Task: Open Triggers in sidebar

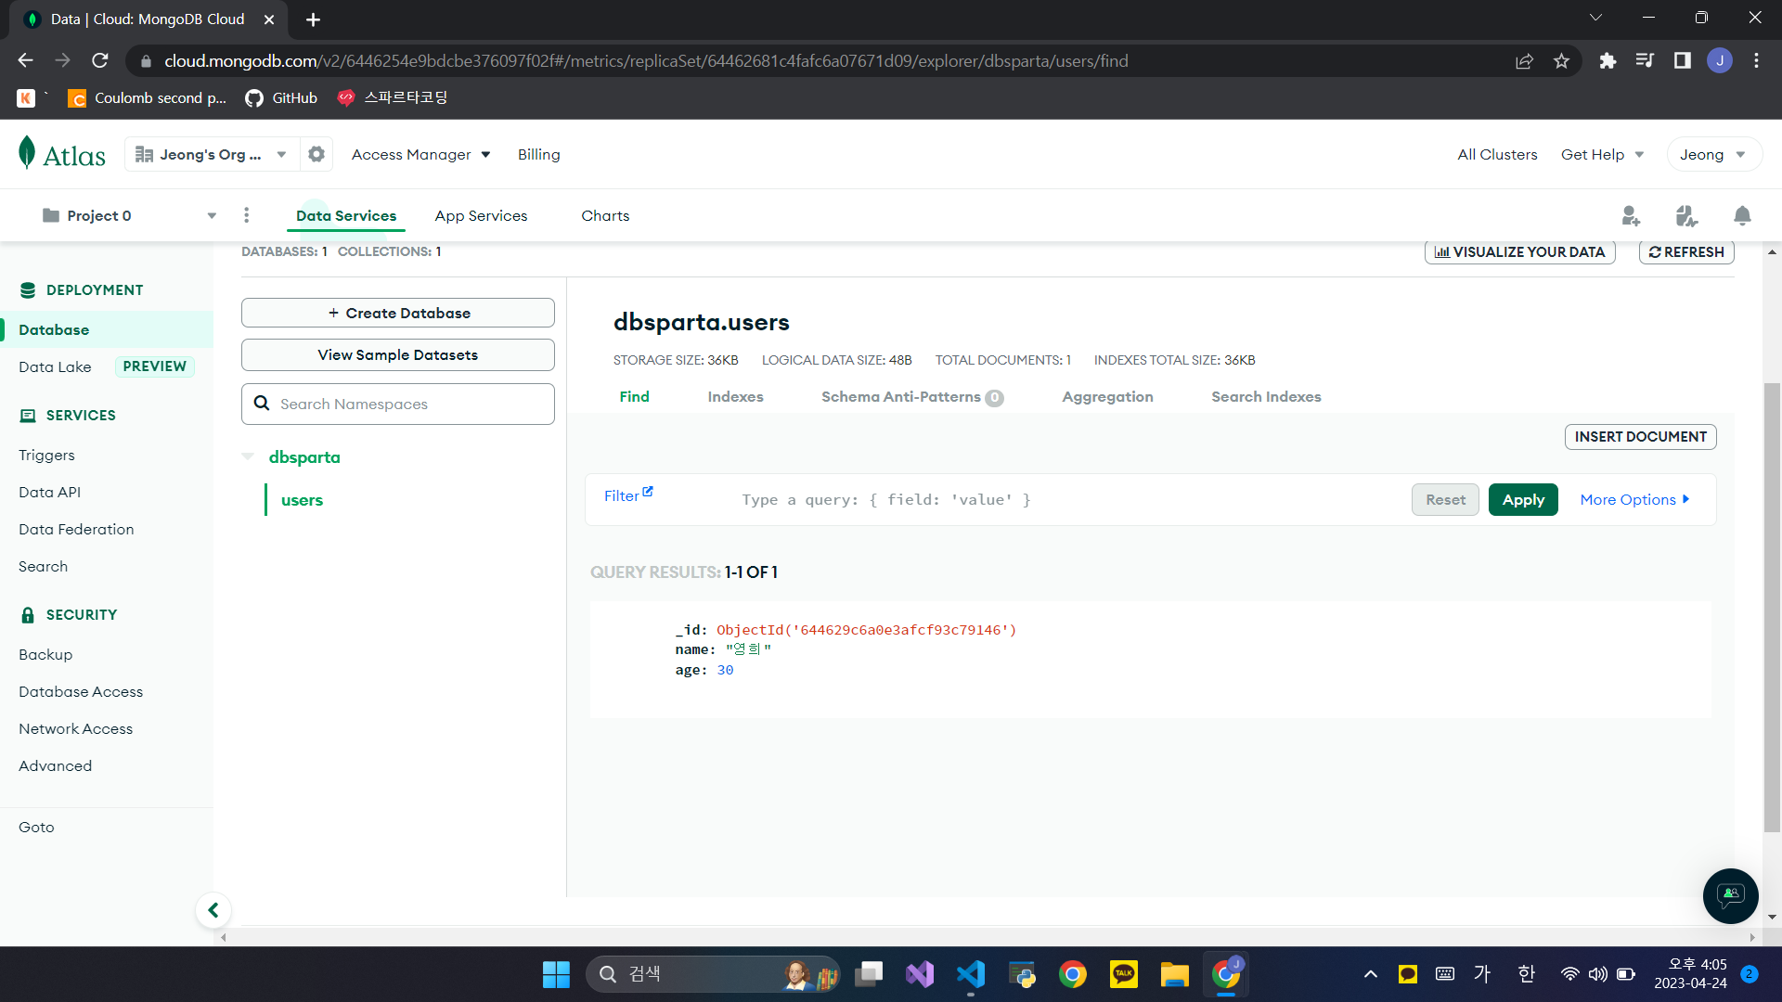Action: point(46,455)
